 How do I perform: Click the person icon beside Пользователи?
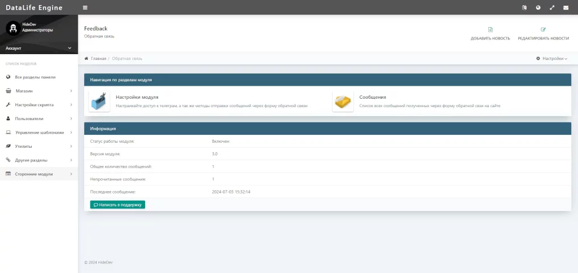tap(8, 118)
